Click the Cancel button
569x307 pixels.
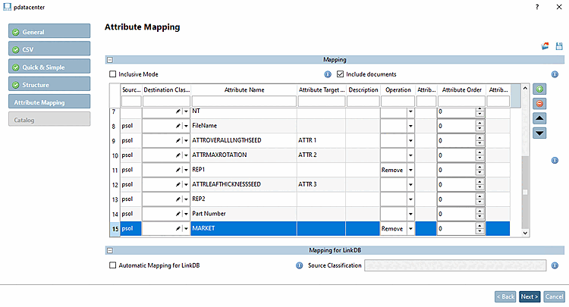(x=554, y=296)
